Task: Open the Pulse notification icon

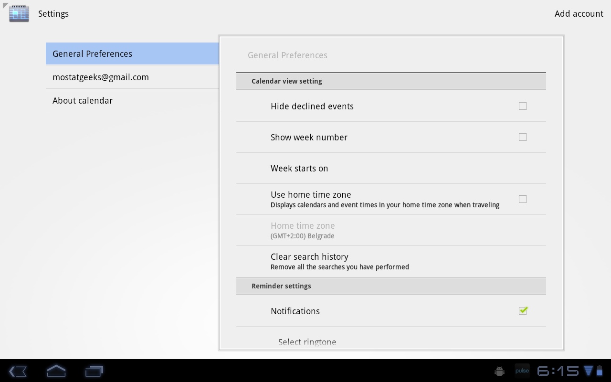Action: point(522,371)
